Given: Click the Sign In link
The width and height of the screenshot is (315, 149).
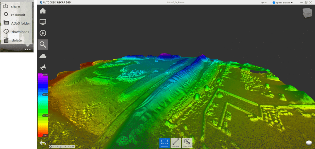Looking at the screenshot, I should tap(263, 3).
